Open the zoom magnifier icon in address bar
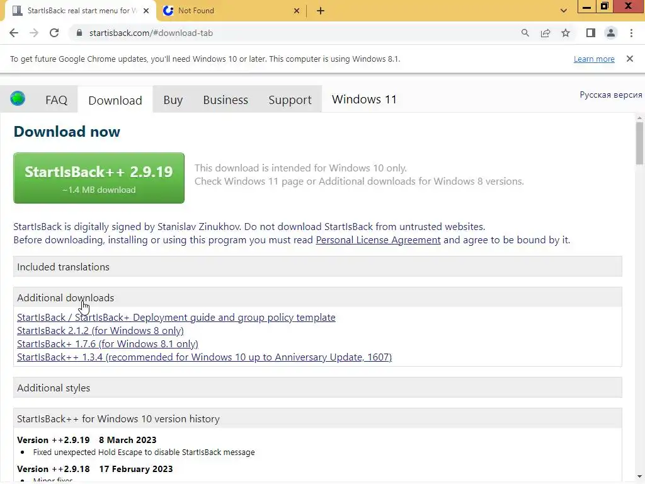Image resolution: width=645 pixels, height=484 pixels. (525, 33)
